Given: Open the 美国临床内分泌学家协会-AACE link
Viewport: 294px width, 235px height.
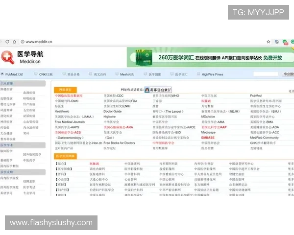Looking at the screenshot, I should tap(174, 127).
